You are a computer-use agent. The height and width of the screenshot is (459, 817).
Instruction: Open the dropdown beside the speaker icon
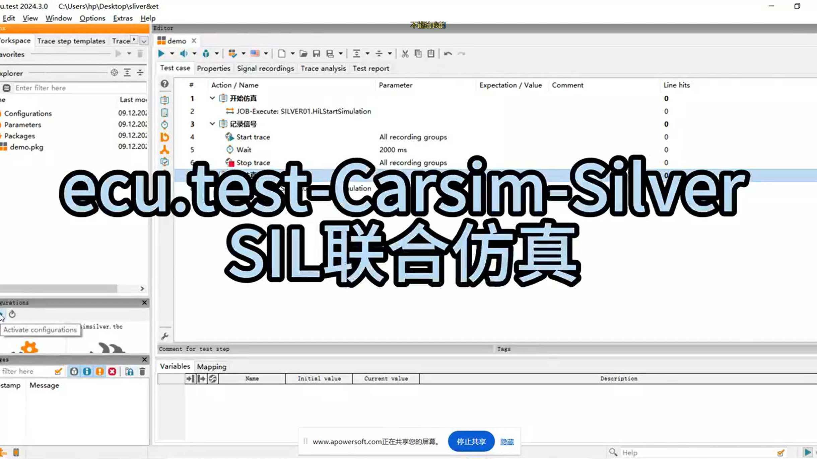(x=194, y=54)
